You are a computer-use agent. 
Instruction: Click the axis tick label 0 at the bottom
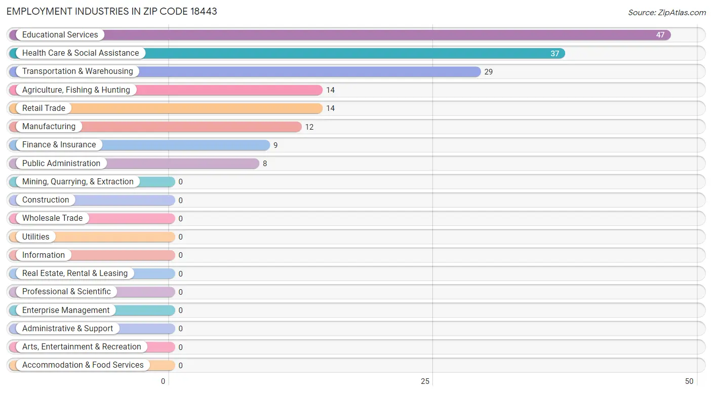tap(163, 381)
